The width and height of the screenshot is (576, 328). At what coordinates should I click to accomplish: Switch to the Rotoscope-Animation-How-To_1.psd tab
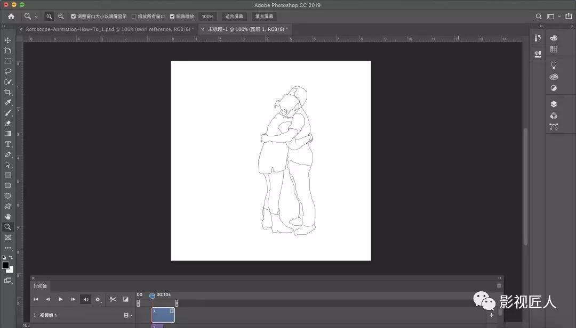108,29
